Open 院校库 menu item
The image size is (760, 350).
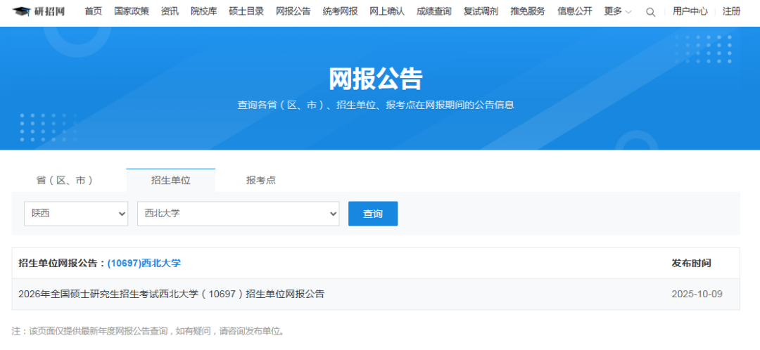coord(203,12)
